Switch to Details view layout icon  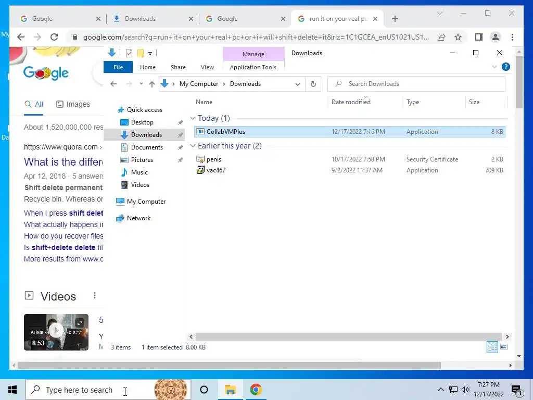click(492, 347)
